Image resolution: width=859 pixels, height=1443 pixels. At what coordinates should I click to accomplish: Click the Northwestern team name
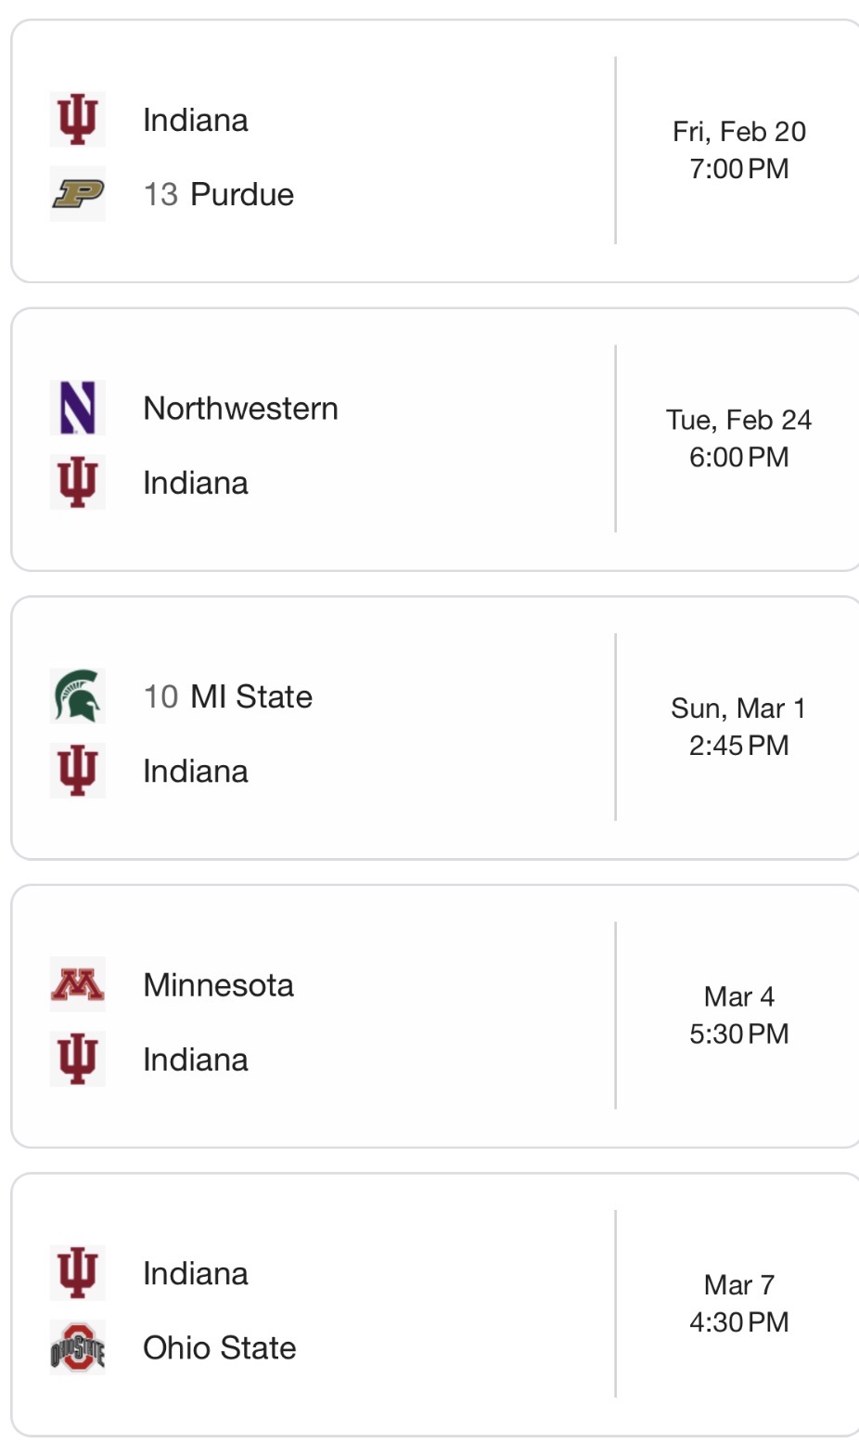[x=240, y=409]
